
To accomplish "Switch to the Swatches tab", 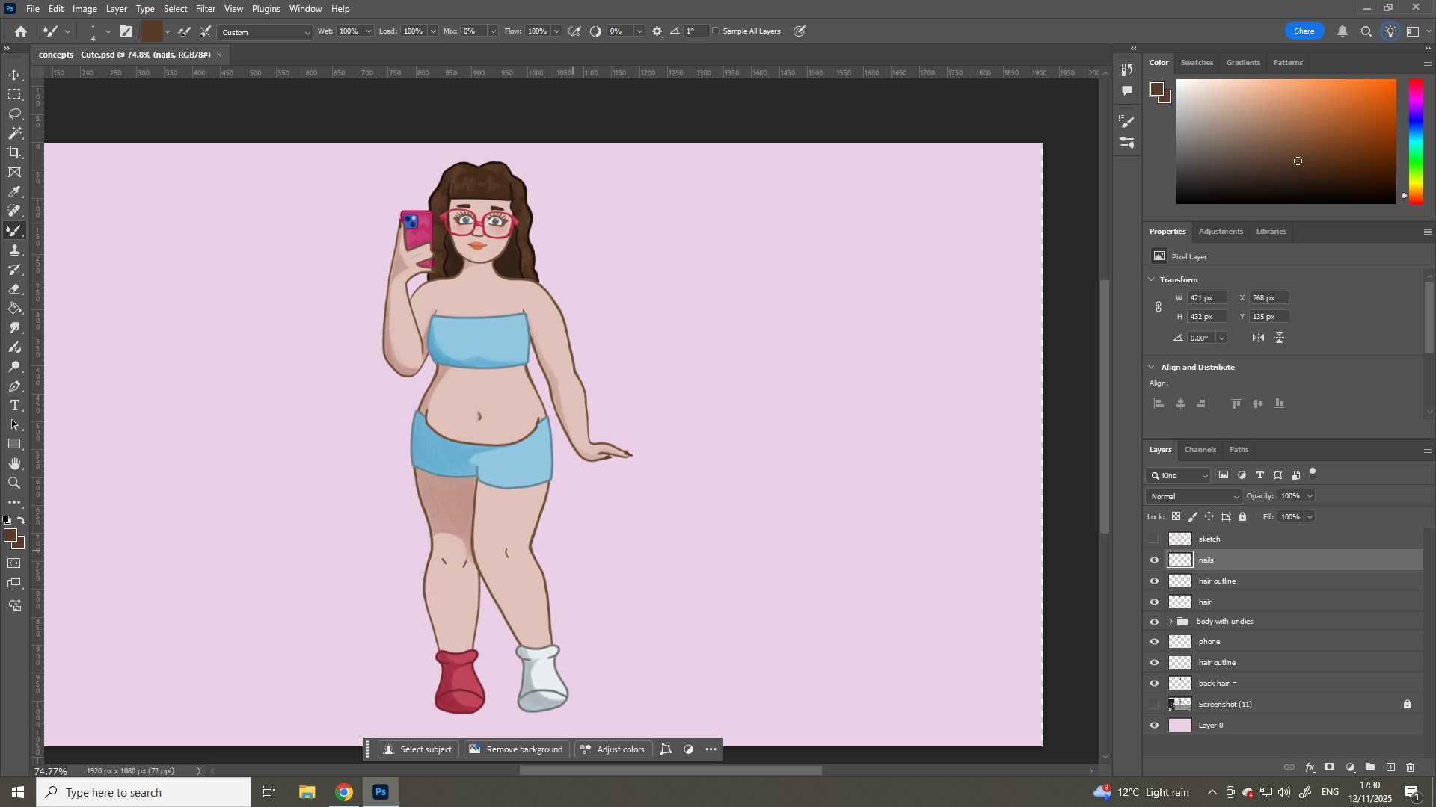I will 1197,63.
